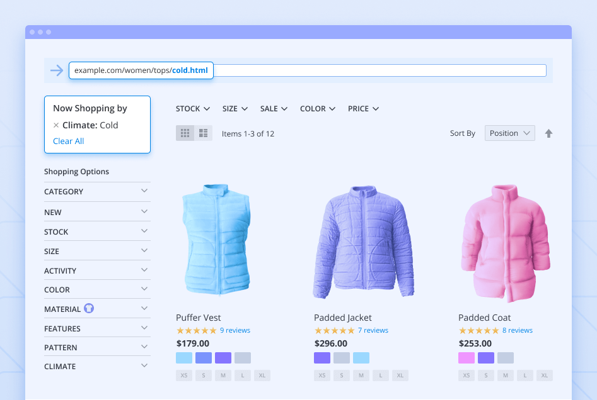This screenshot has width=597, height=400.
Task: Remove the Climate: Cold filter
Action: coord(56,125)
